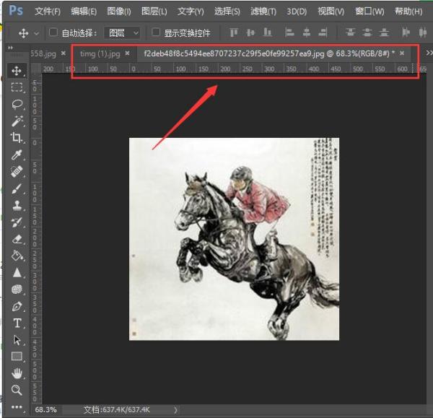Enable the 自动选择 checkbox
Image resolution: width=433 pixels, height=418 pixels.
tap(53, 32)
